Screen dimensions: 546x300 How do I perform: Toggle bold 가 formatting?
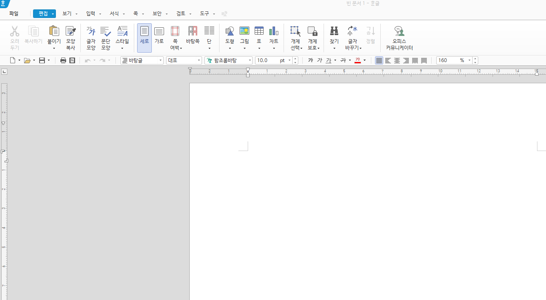[x=311, y=60]
